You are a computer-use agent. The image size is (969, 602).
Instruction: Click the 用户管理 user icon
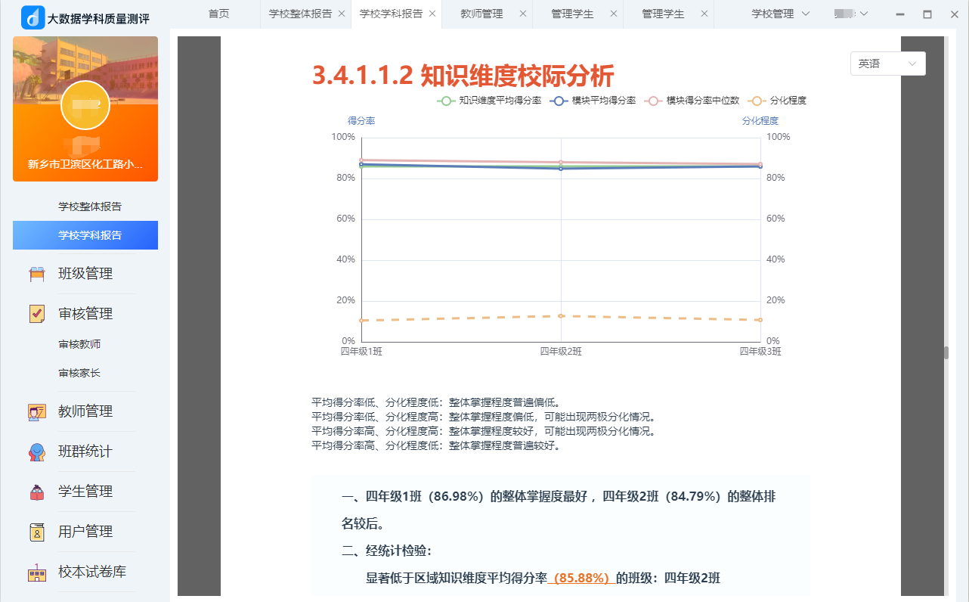tap(37, 532)
